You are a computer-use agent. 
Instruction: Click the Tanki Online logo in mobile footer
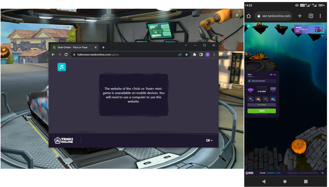coord(249,173)
